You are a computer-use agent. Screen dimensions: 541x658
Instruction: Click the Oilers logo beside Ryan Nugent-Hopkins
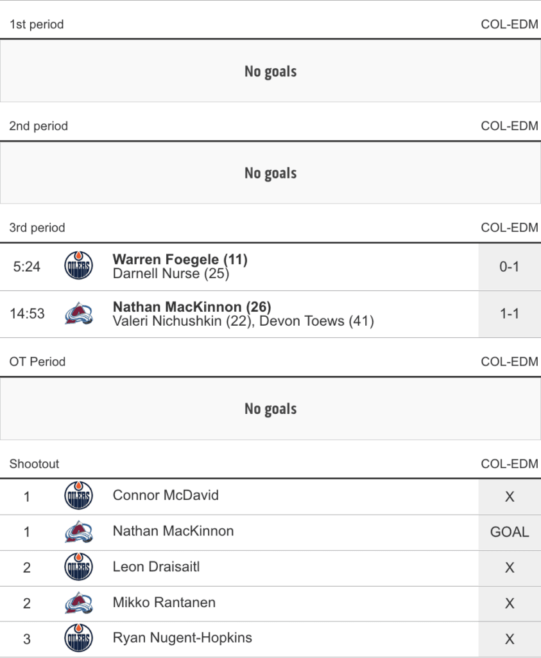click(78, 639)
